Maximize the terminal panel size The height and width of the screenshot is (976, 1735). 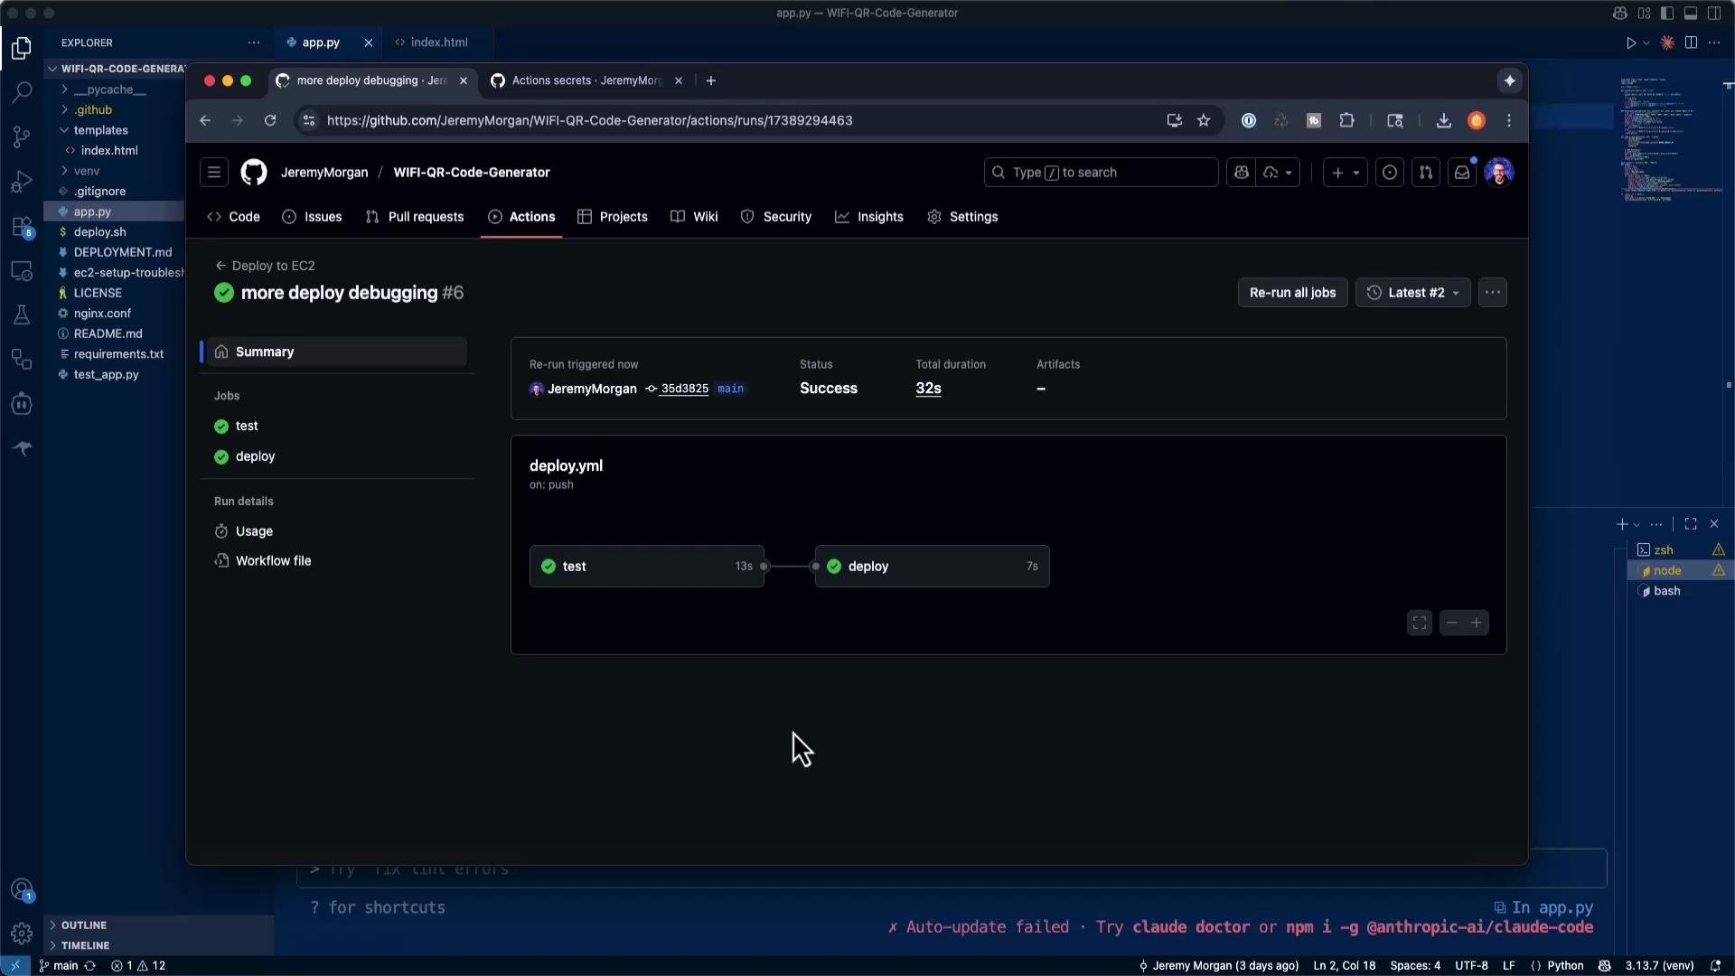1691,524
